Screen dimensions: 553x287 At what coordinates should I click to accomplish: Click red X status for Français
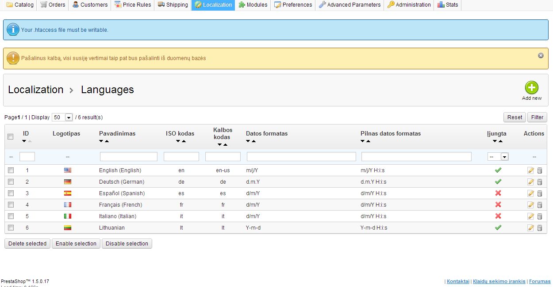498,205
